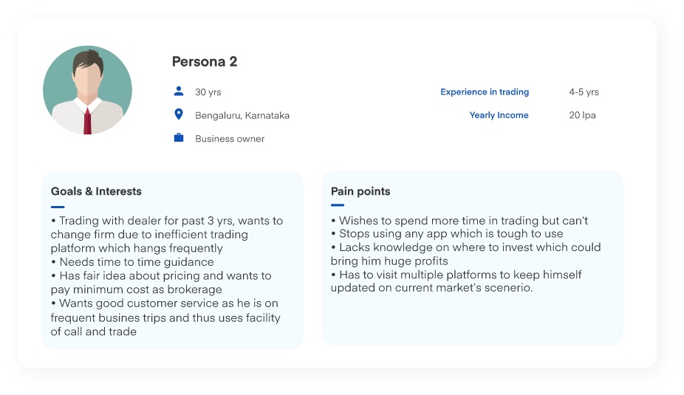684x395 pixels.
Task: Select the Persona 2 heading
Action: point(205,62)
